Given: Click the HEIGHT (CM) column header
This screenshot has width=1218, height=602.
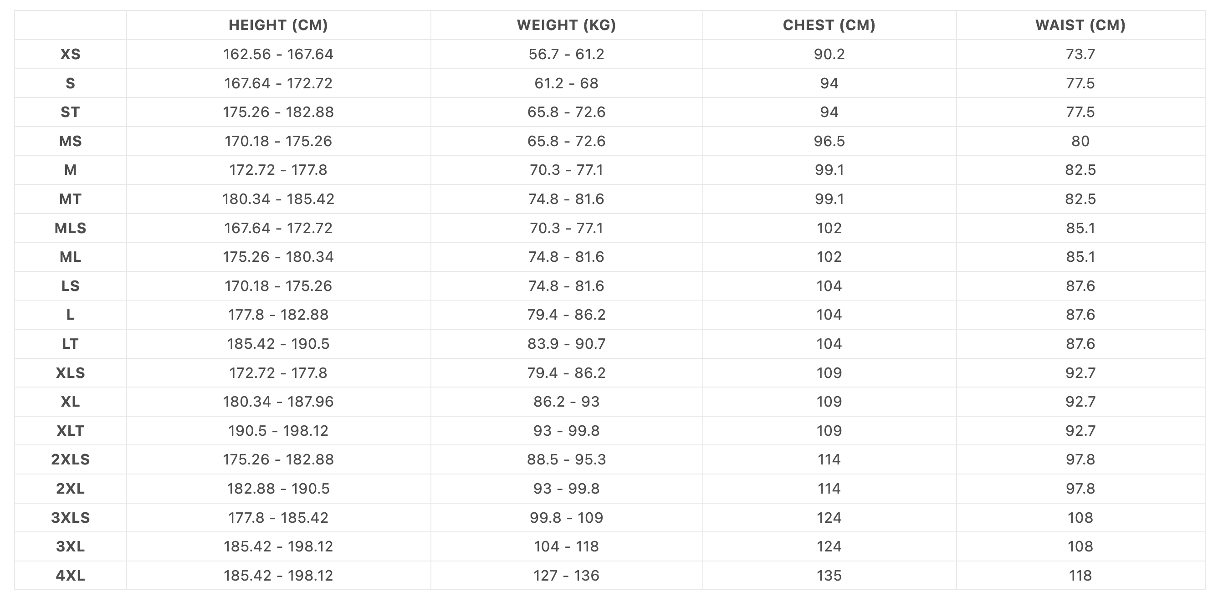Looking at the screenshot, I should (x=278, y=25).
